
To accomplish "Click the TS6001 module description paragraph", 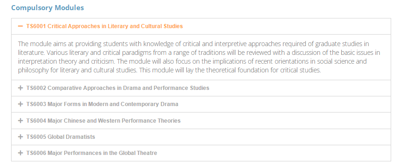I will coord(199,57).
